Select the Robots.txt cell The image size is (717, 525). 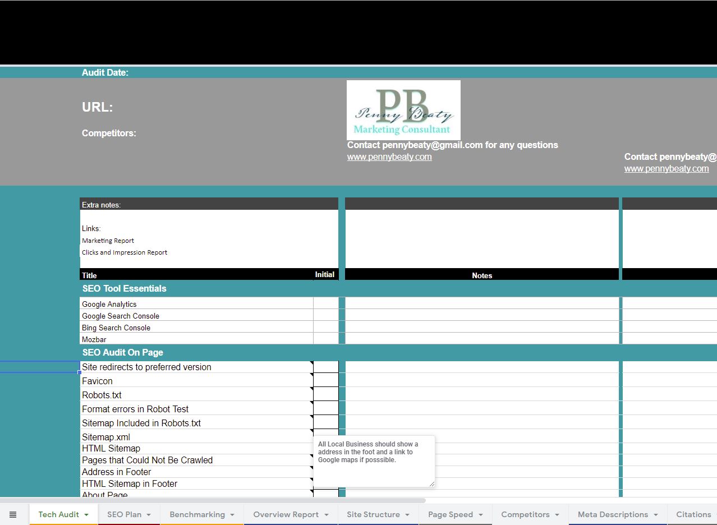coord(196,395)
